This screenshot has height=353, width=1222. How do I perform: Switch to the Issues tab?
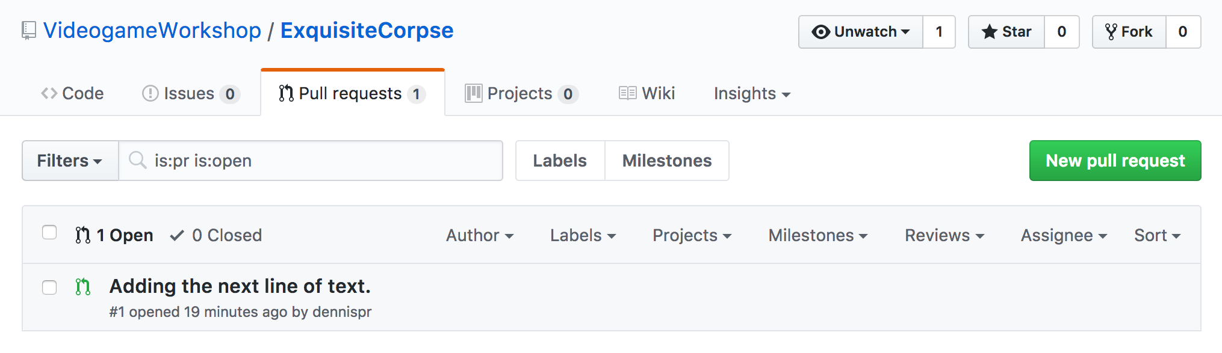pos(191,94)
